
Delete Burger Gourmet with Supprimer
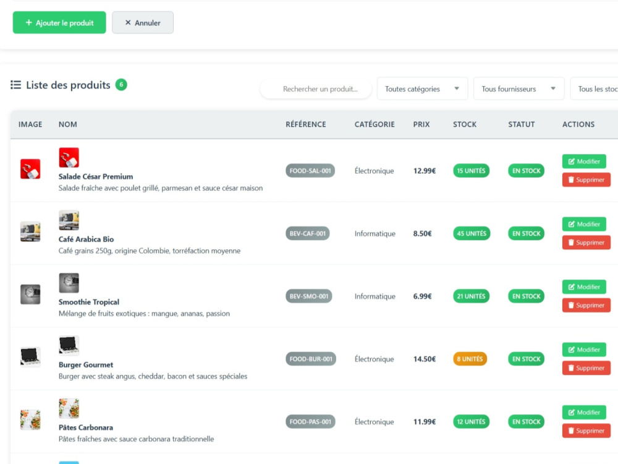click(x=586, y=368)
